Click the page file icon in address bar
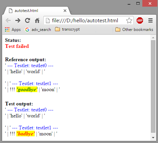 click(x=48, y=21)
